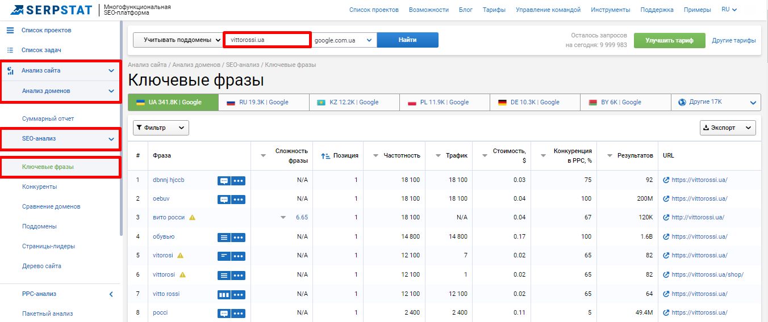Click the Serpstat logo
This screenshot has height=322, width=768.
pos(51,10)
